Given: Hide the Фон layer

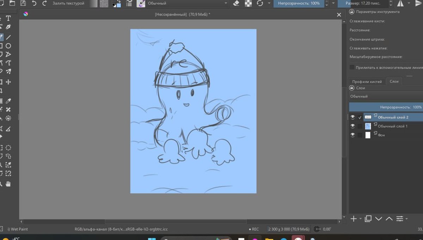Looking at the screenshot, I should coord(352,135).
